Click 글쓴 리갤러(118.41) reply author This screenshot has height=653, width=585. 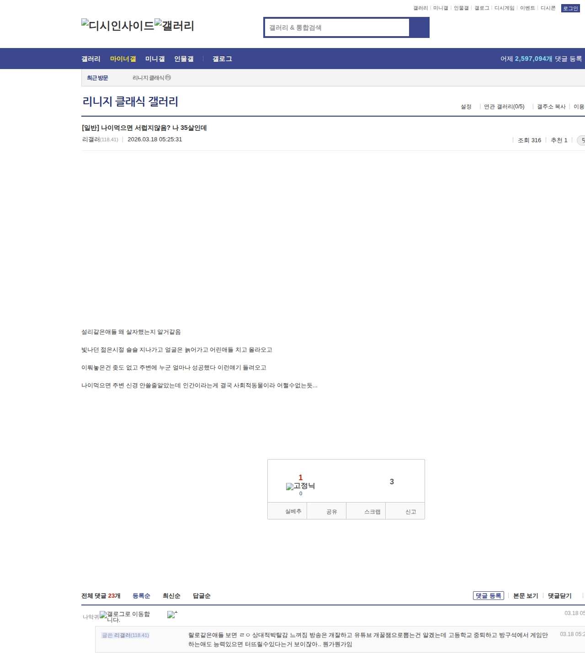(125, 635)
